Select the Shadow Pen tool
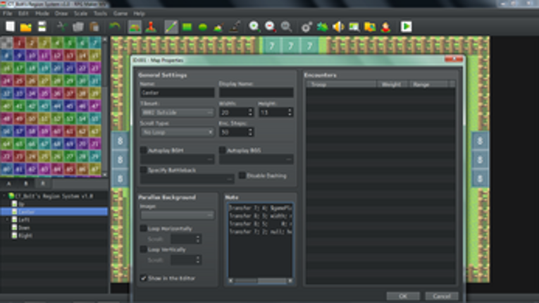The image size is (539, 303). [235, 27]
